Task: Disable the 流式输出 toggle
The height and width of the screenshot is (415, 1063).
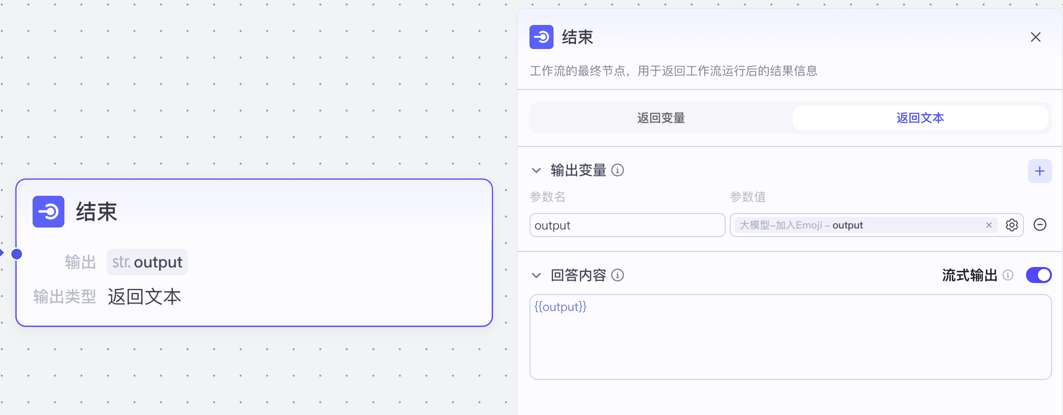Action: 1039,275
